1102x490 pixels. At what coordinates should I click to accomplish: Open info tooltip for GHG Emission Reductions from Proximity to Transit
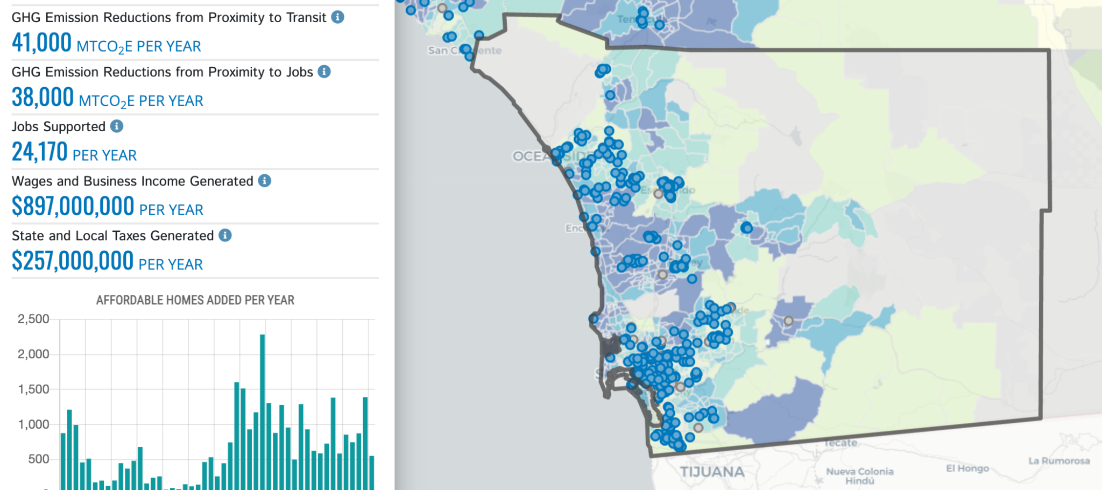click(337, 17)
